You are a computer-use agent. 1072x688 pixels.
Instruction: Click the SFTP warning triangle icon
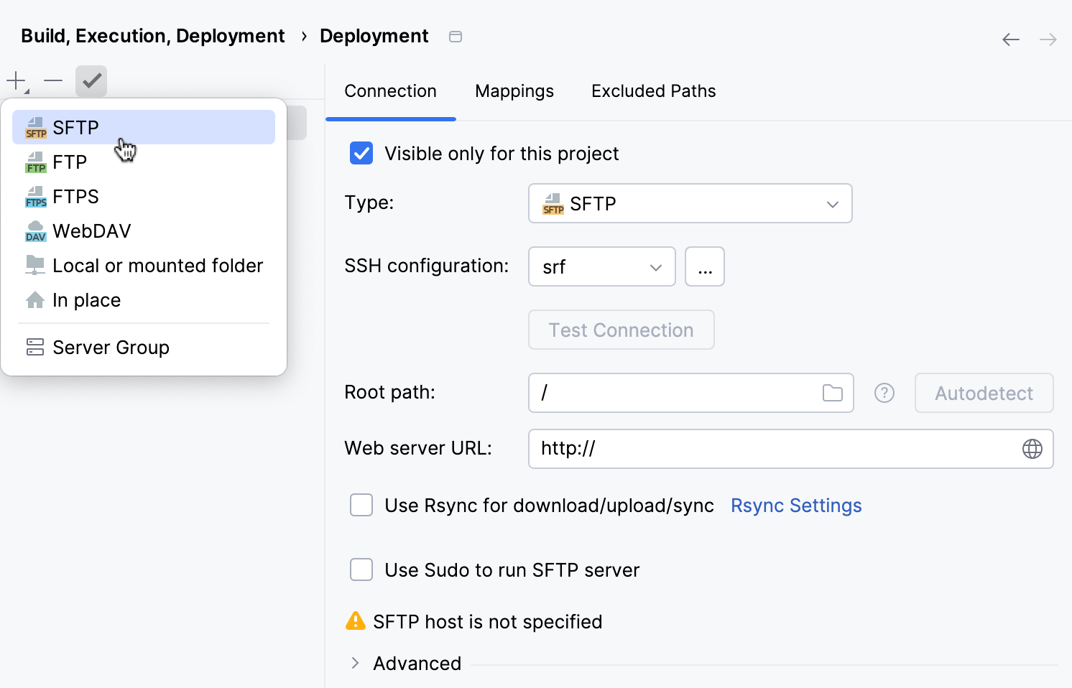pos(356,620)
